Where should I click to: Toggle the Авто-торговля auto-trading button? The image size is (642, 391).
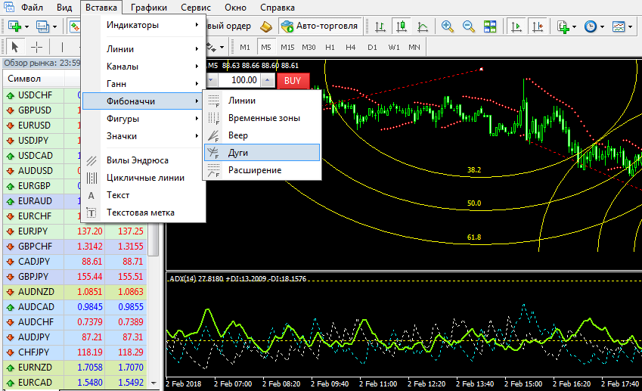[x=319, y=26]
